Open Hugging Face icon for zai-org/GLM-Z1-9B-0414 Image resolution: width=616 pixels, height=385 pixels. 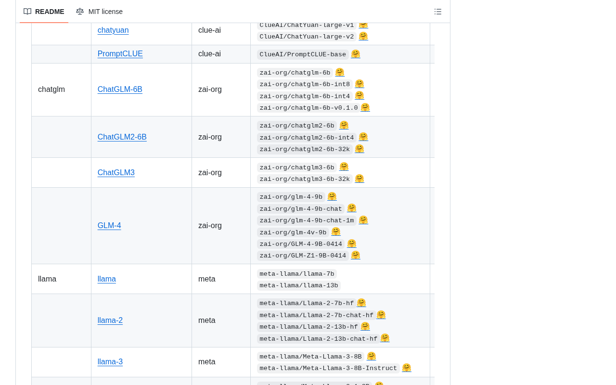point(356,255)
